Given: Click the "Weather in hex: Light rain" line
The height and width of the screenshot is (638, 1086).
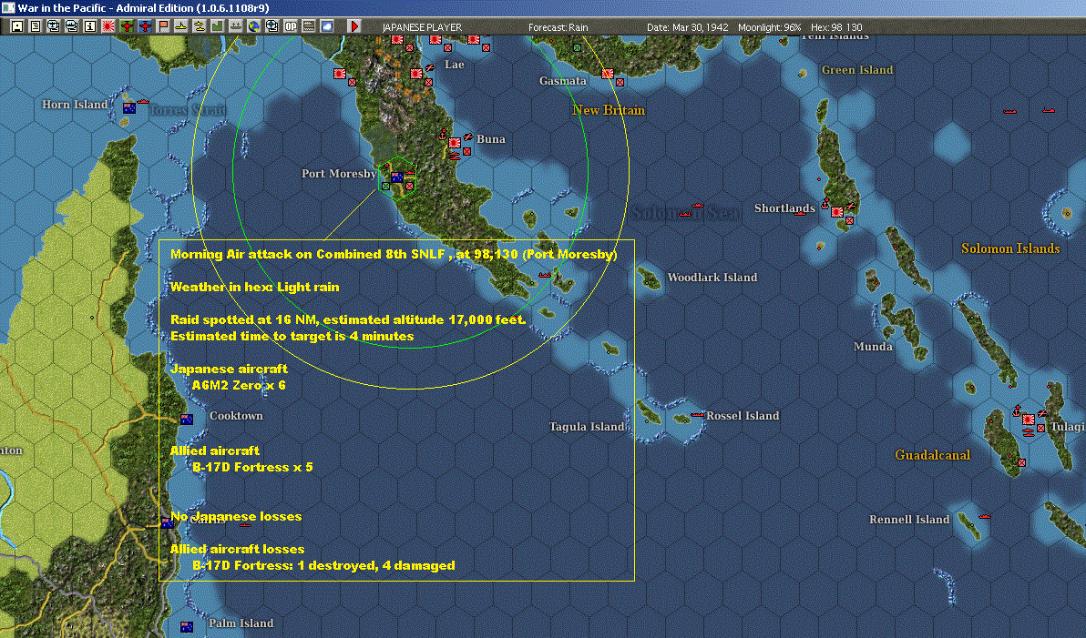Looking at the screenshot, I should point(255,287).
